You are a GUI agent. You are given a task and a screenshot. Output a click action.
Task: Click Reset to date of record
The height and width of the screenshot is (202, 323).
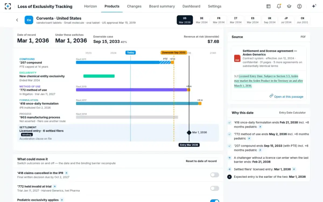pos(201,161)
